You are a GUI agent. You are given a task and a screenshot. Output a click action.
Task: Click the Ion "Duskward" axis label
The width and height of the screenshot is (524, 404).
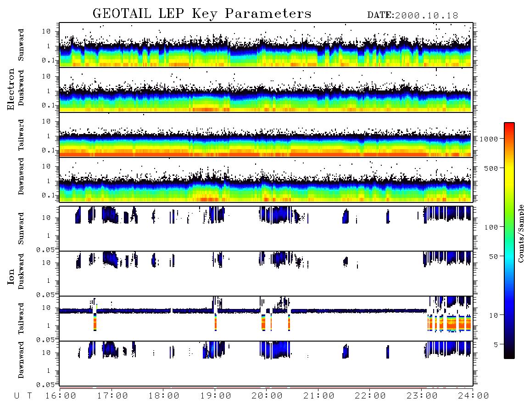(21, 272)
